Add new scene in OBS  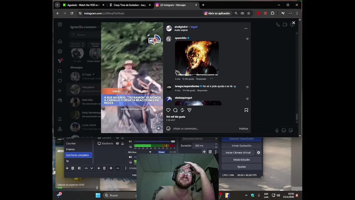pos(67,168)
